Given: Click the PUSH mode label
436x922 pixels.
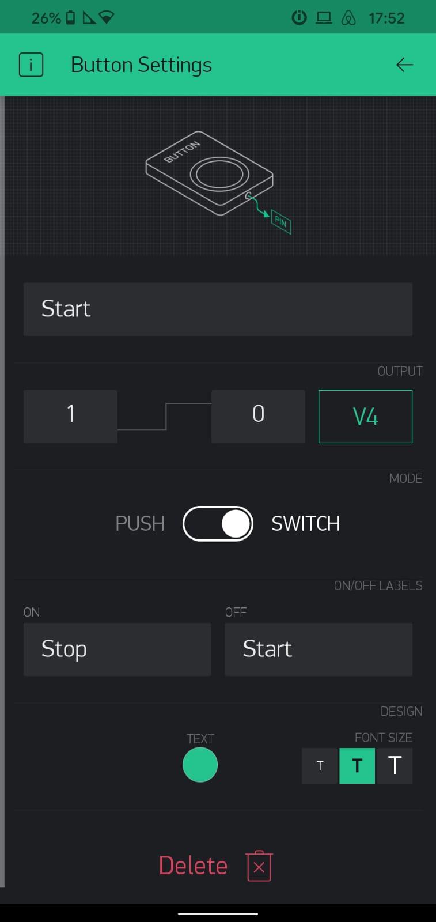Looking at the screenshot, I should click(139, 523).
